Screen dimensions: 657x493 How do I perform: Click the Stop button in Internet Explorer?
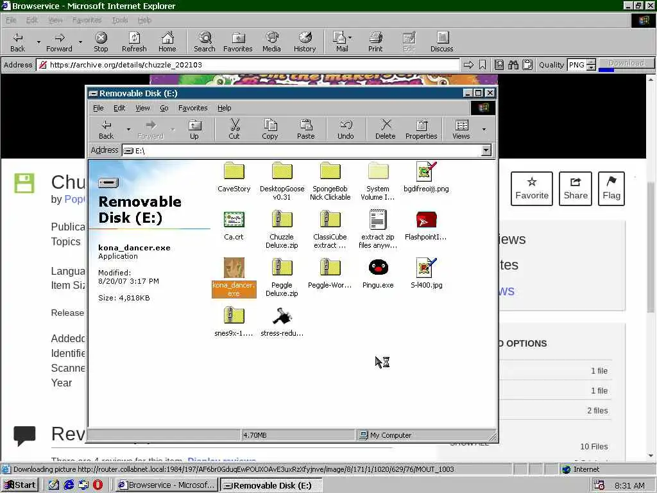click(x=101, y=42)
